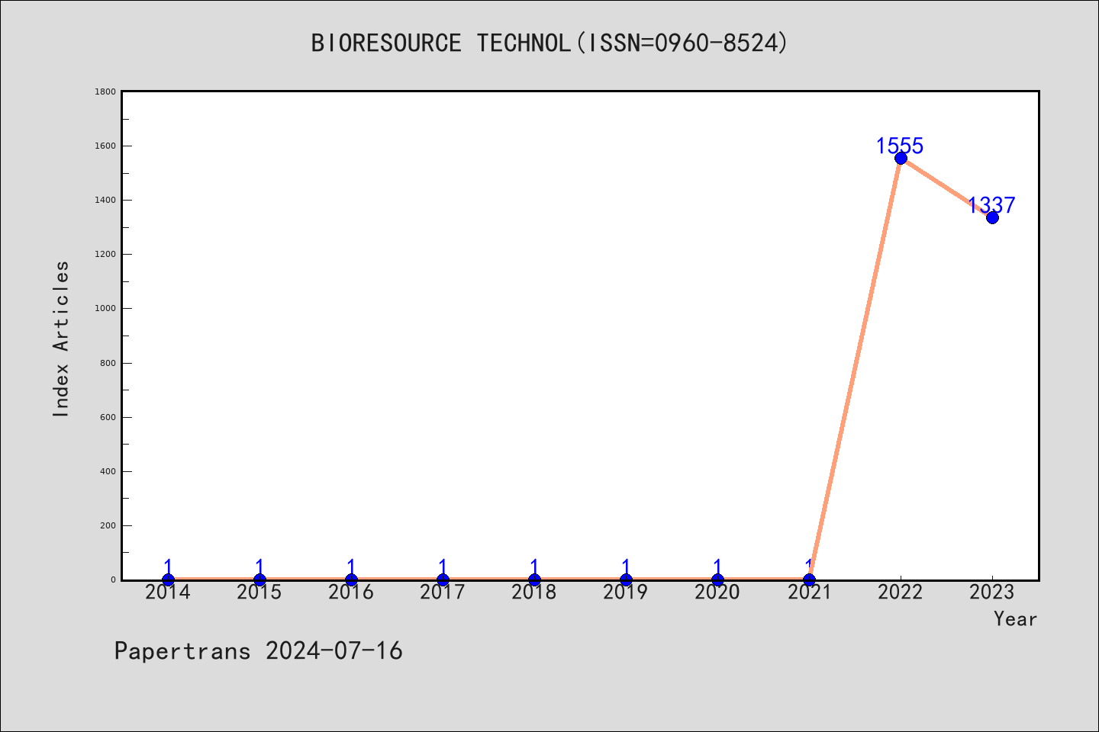The height and width of the screenshot is (732, 1099).
Task: Select the value label 1555
Action: click(900, 146)
